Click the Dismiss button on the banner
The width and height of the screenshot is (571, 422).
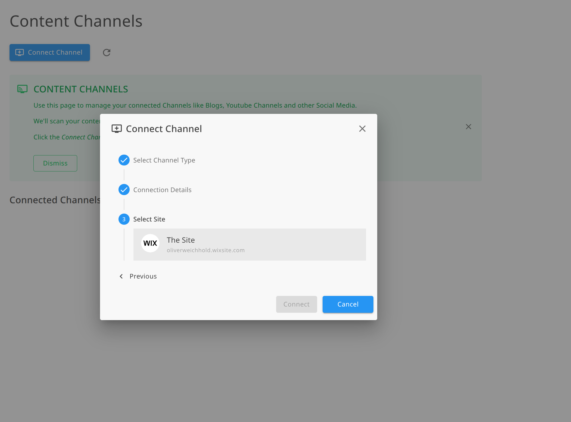(55, 163)
